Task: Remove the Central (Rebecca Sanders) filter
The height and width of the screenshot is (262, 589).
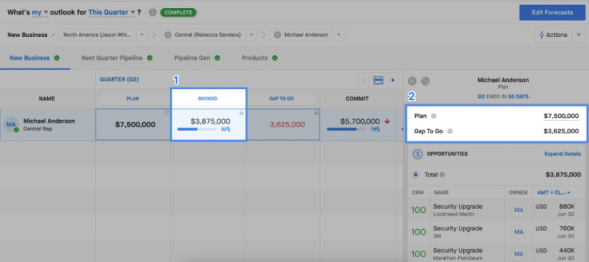Action: coord(168,35)
